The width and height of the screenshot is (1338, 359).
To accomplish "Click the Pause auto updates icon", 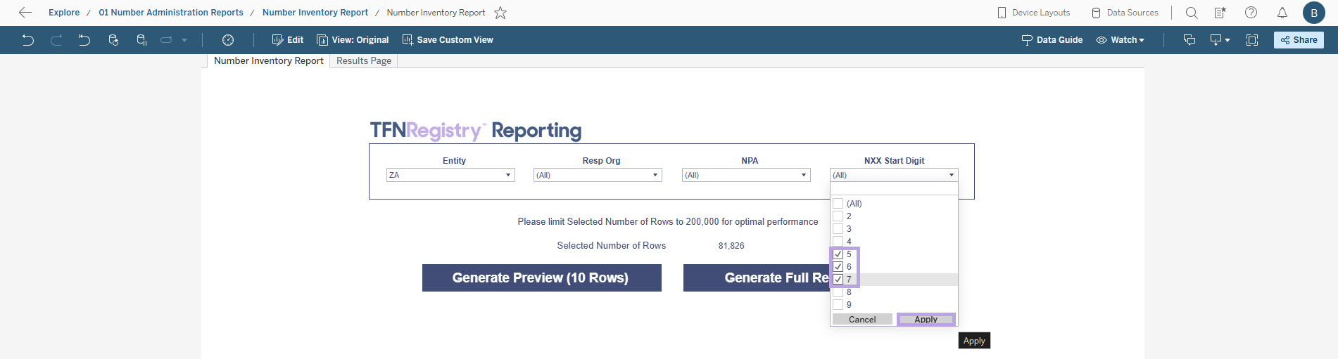I will [x=141, y=40].
